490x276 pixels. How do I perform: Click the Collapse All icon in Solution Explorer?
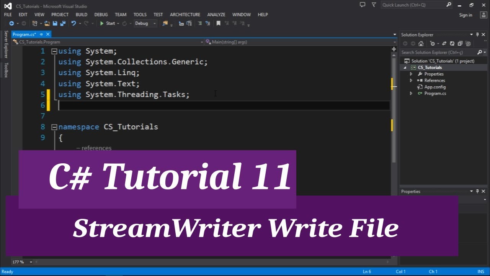tap(460, 44)
